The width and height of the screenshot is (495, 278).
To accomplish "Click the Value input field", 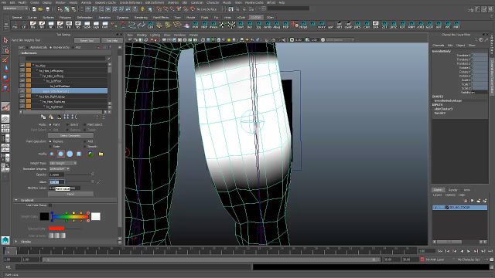I will coord(56,182).
